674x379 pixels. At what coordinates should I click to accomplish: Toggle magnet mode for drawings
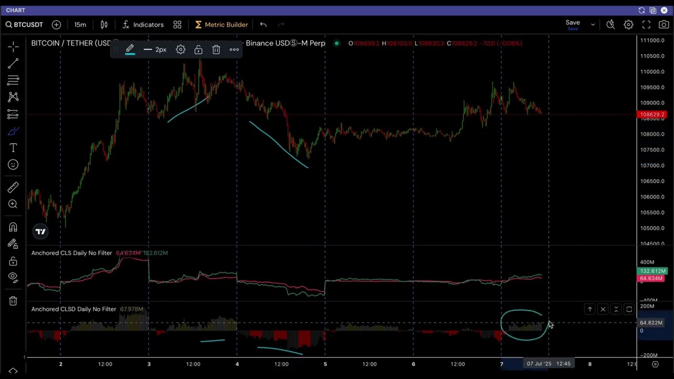pos(13,227)
